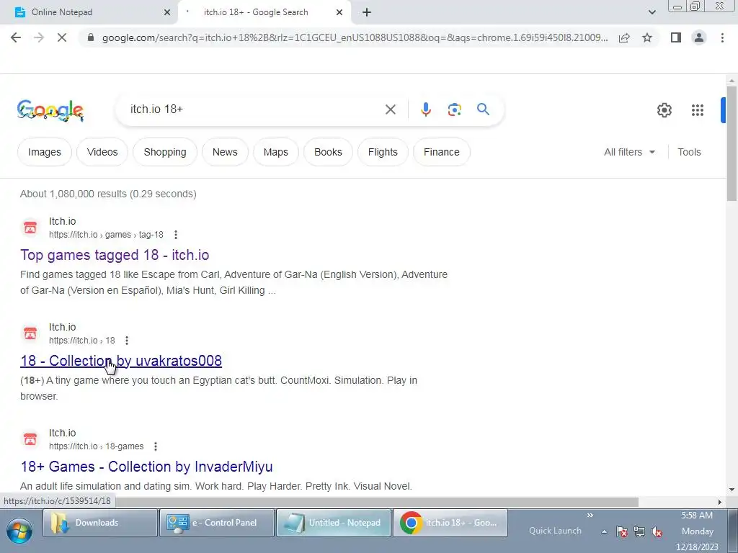Viewport: 738px width, 553px height.
Task: Click in the Google search box
Action: click(254, 109)
